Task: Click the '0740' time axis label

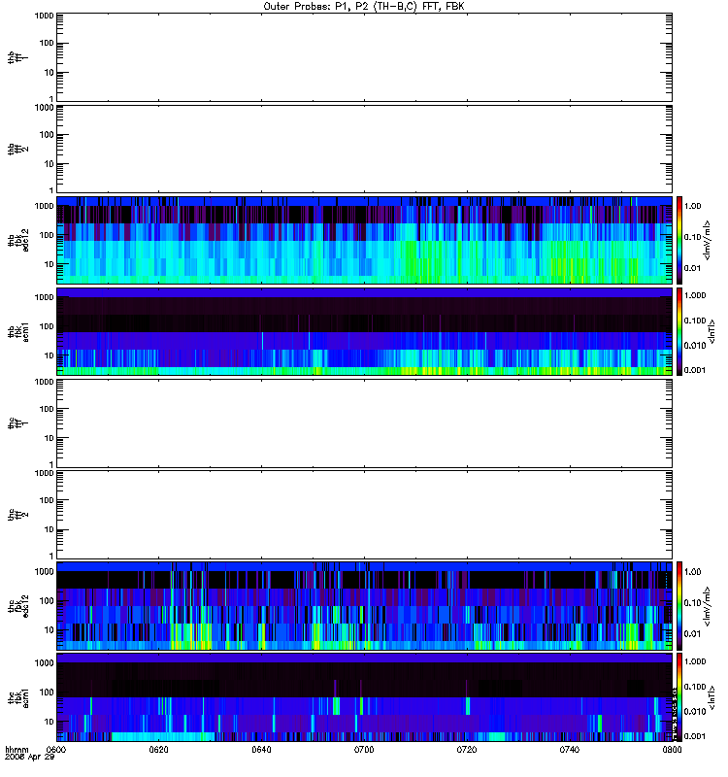Action: click(570, 750)
